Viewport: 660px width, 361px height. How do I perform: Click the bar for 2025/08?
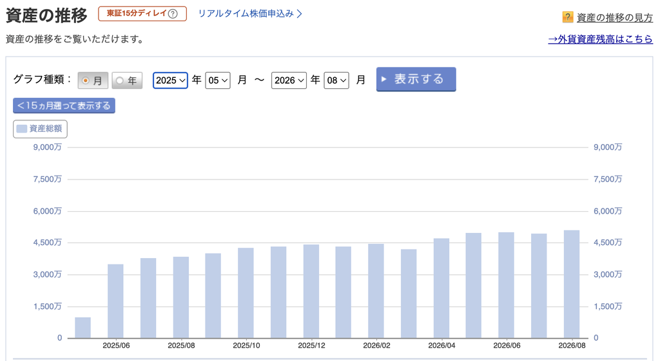[181, 297]
